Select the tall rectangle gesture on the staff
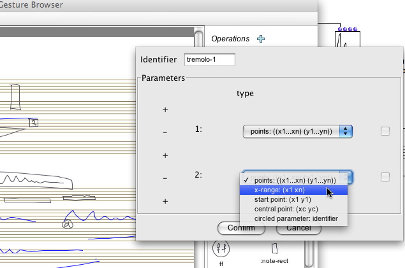Screen dimensions: 405x268 15,97
